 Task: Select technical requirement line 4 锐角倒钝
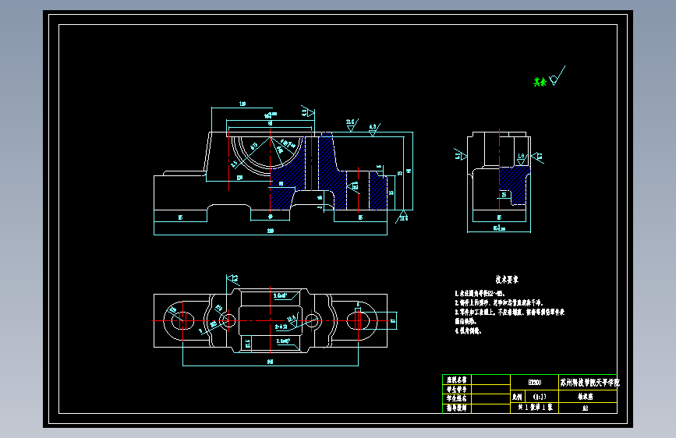point(468,331)
